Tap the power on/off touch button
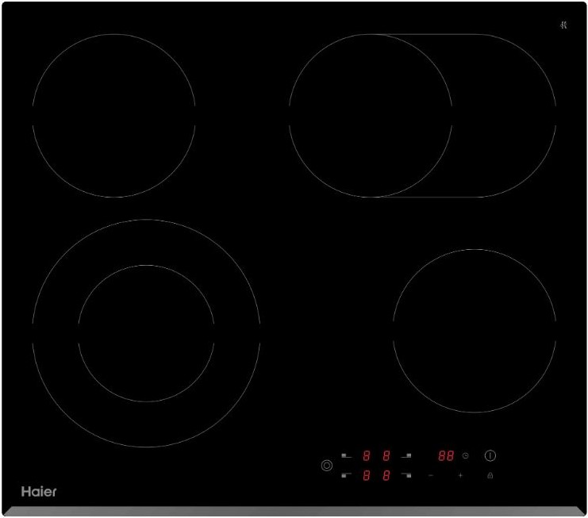The width and height of the screenshot is (588, 518). point(490,455)
